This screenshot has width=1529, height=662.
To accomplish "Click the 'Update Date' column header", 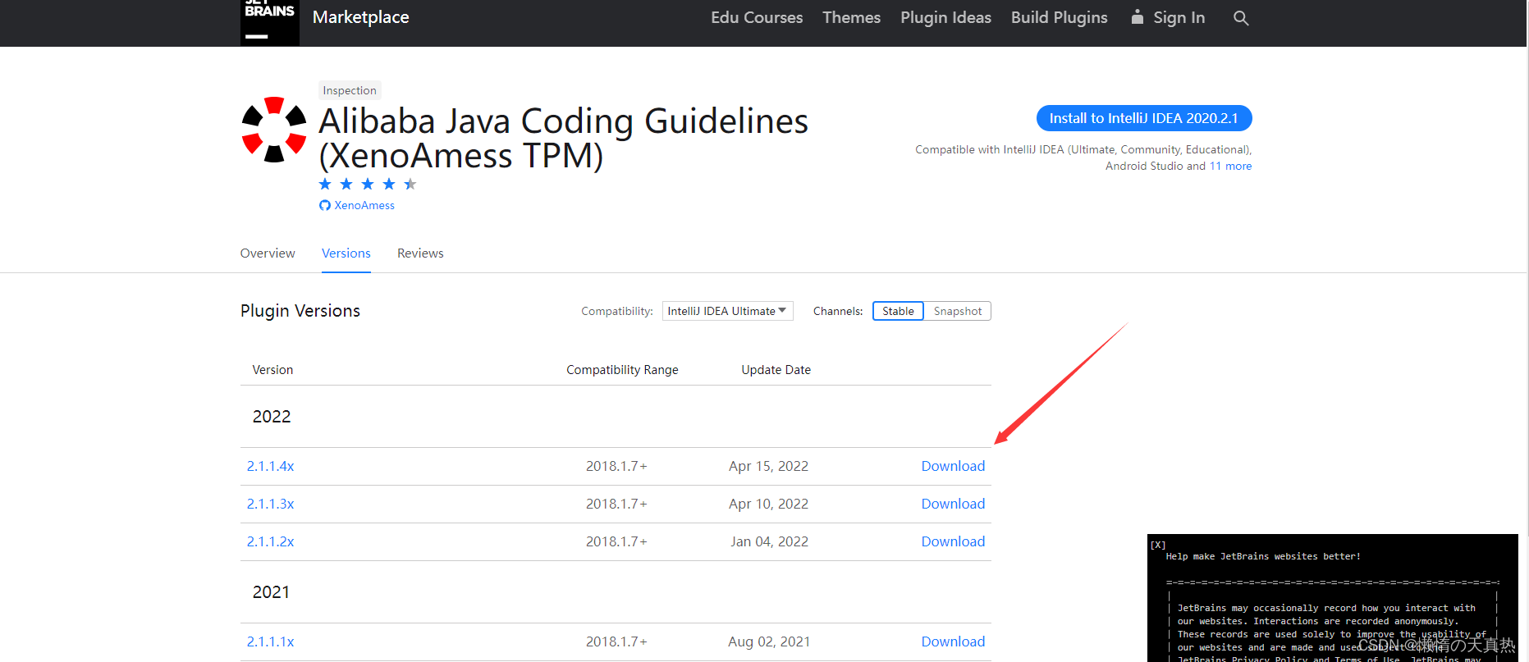I will pos(776,370).
